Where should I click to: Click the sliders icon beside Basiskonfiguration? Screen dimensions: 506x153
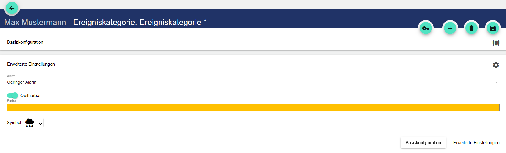tap(496, 43)
